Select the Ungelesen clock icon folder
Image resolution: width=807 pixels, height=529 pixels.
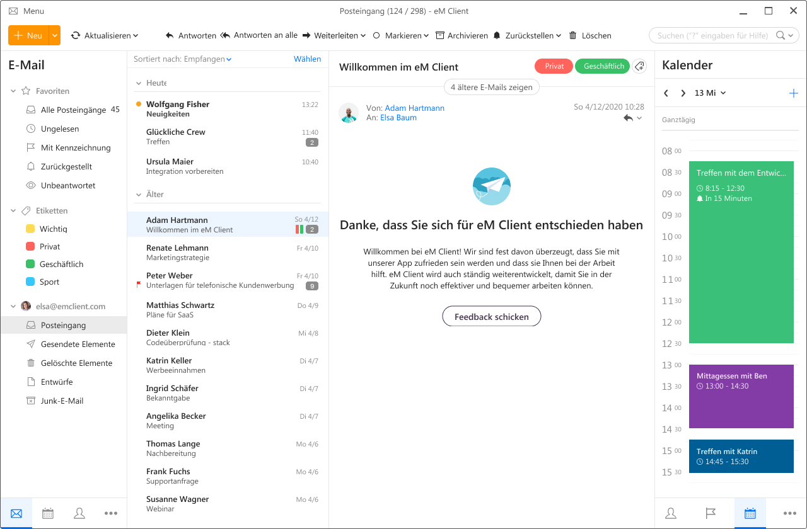coord(31,128)
